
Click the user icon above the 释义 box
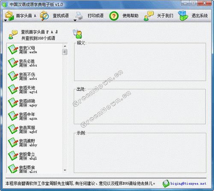point(77,34)
